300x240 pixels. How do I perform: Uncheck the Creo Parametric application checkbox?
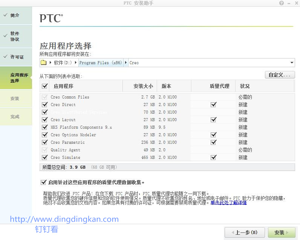coord(44,142)
